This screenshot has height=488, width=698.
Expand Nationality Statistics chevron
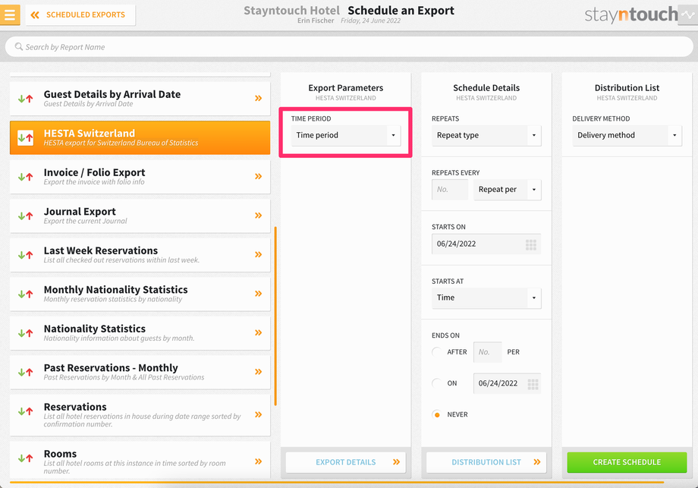pyautogui.click(x=258, y=332)
